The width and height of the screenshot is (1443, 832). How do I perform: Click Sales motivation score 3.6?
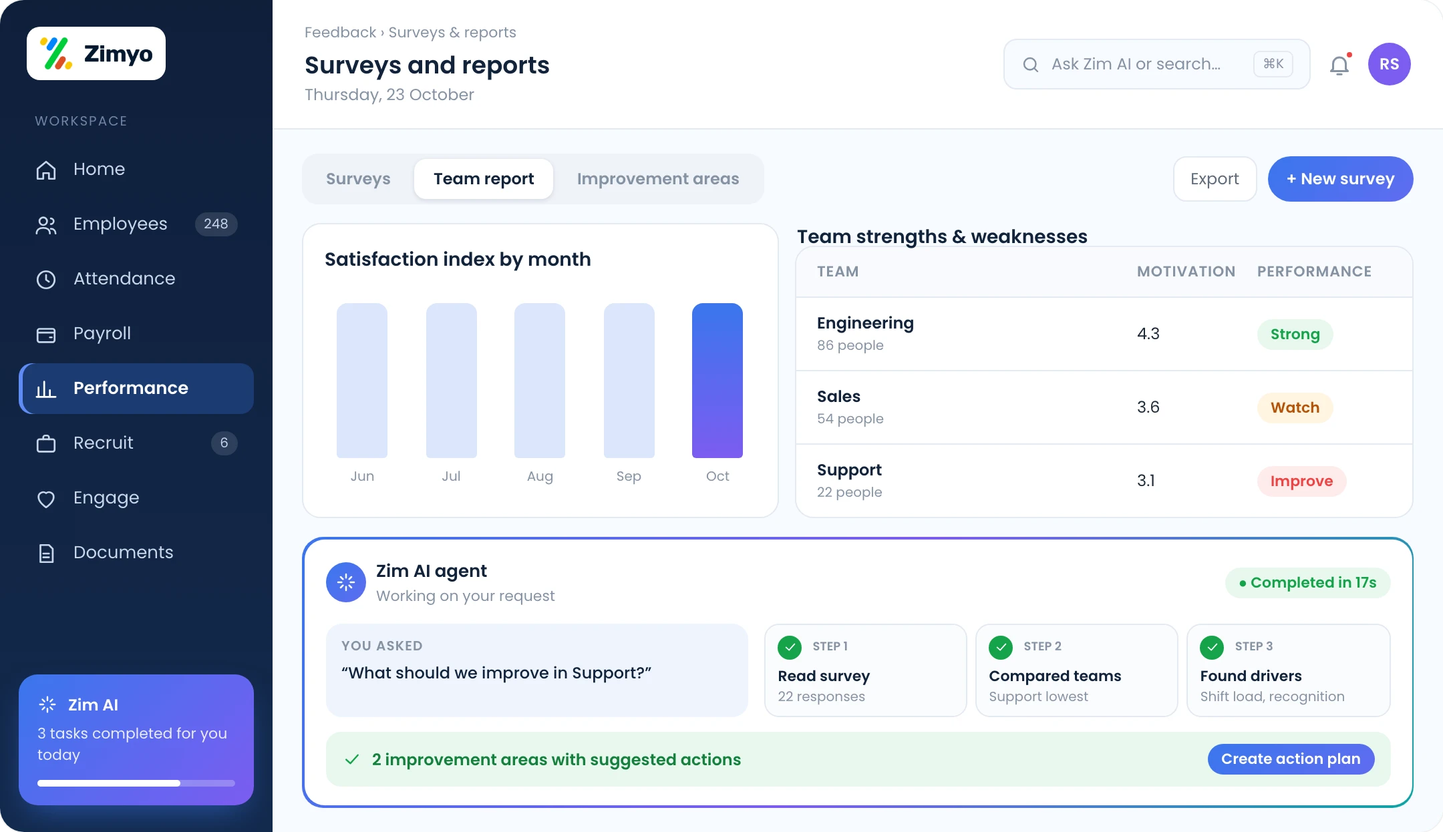point(1148,407)
